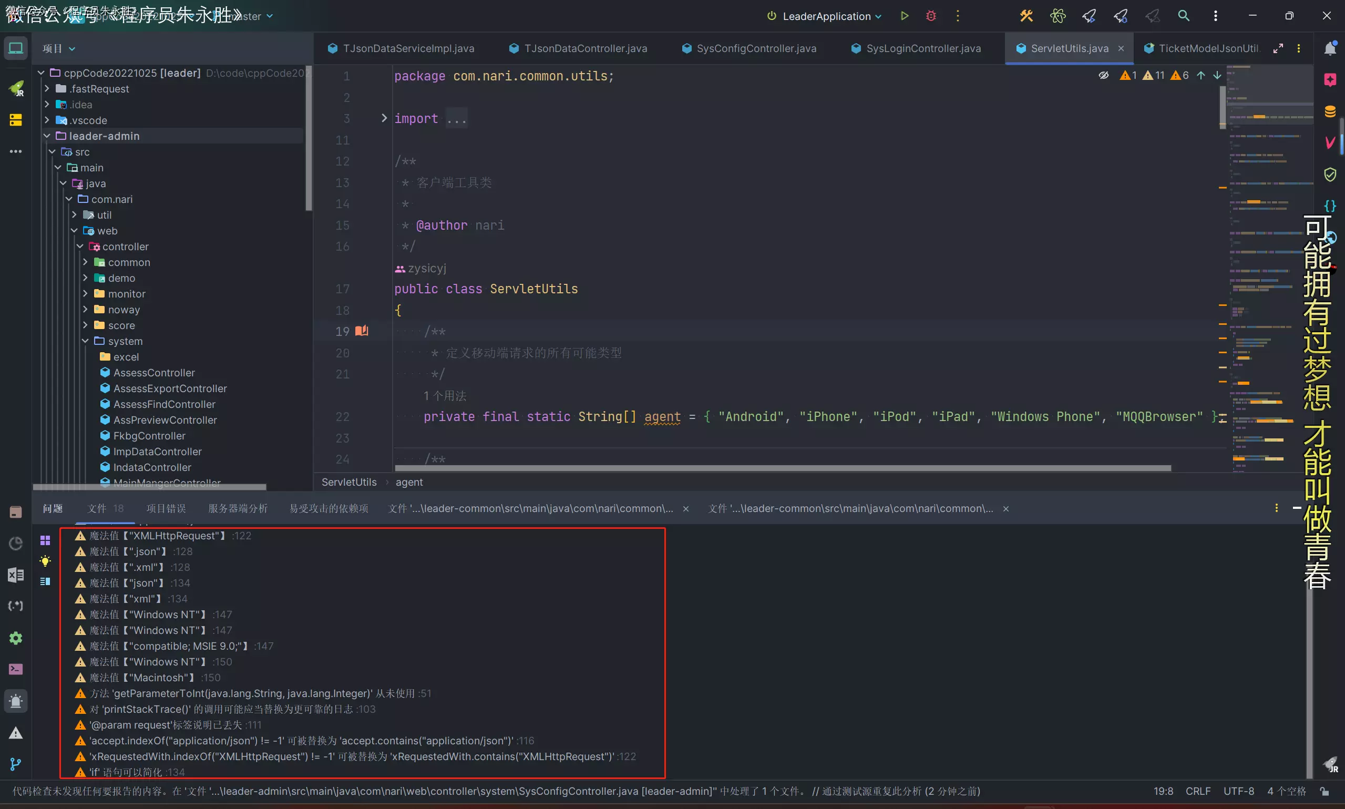Click the CRLF line separator in status bar

point(1197,791)
